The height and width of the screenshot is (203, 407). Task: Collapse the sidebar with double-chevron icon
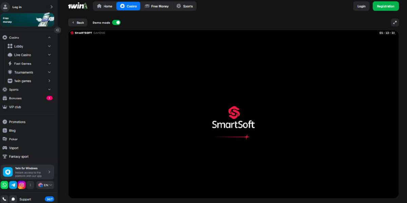coord(58,30)
